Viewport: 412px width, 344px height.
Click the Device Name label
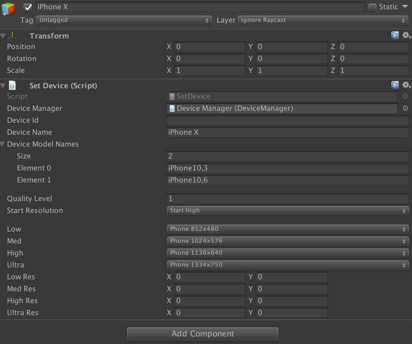(x=30, y=132)
